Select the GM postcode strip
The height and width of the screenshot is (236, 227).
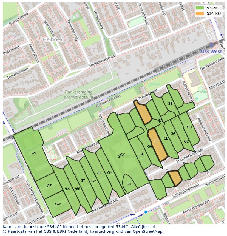click(110, 173)
